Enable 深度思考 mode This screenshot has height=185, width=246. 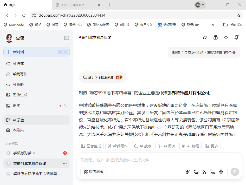[x=93, y=172]
